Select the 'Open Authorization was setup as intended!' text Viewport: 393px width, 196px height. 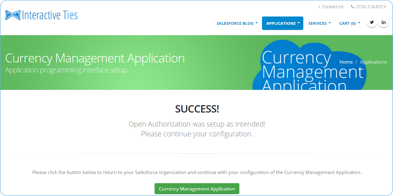coord(197,124)
